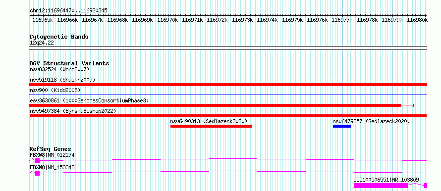The height and width of the screenshot is (191, 441).
Task: Click the intron line of FBXW8 NM_012174
Action: point(233,159)
